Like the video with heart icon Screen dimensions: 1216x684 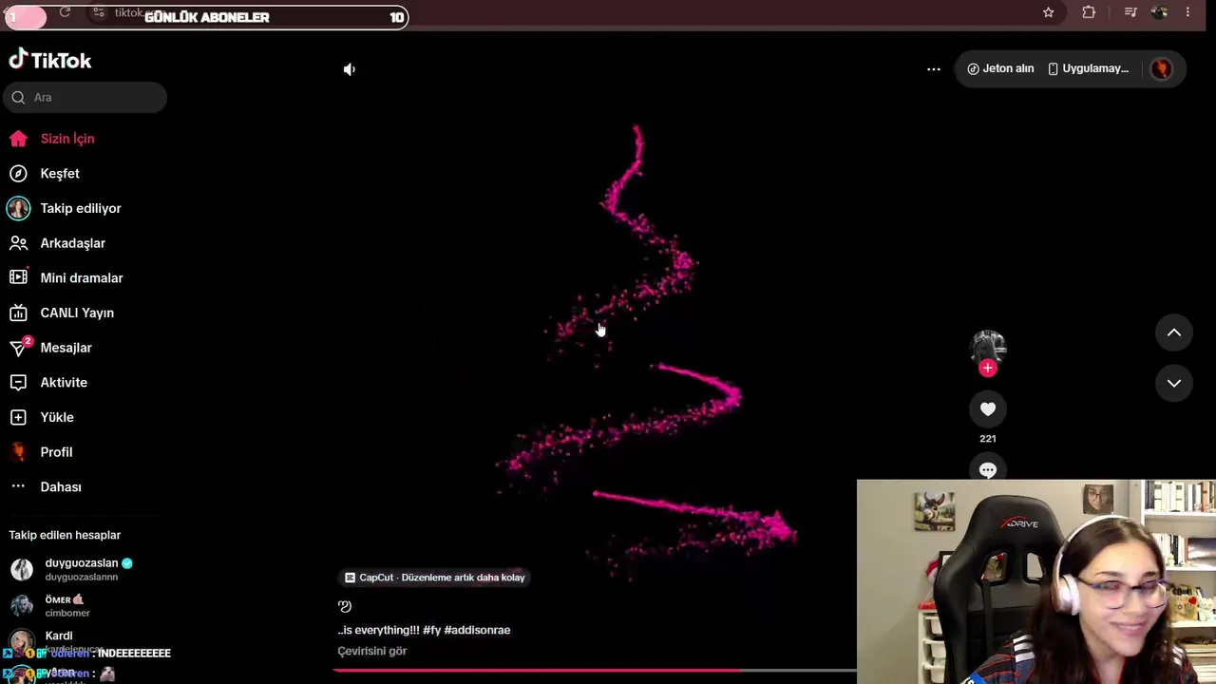tap(988, 409)
